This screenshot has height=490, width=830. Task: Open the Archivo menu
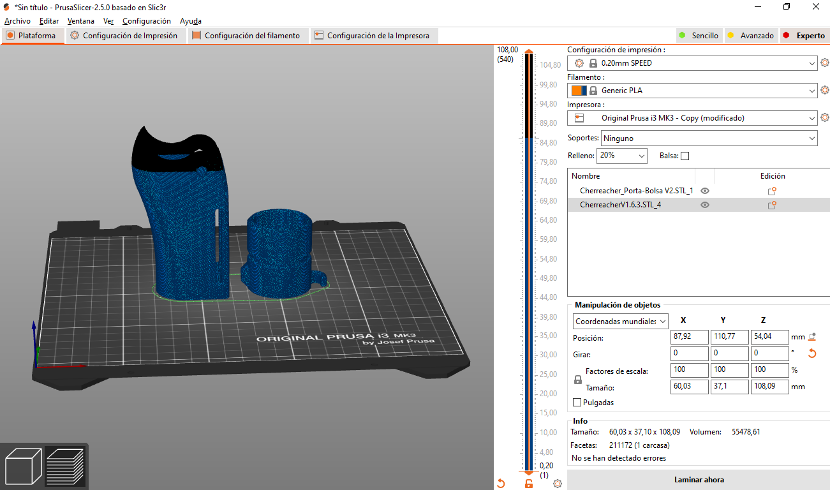pyautogui.click(x=17, y=21)
